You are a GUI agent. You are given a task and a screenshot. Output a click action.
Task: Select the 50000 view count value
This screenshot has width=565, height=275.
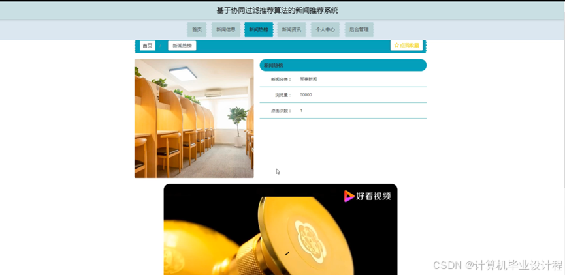point(306,95)
